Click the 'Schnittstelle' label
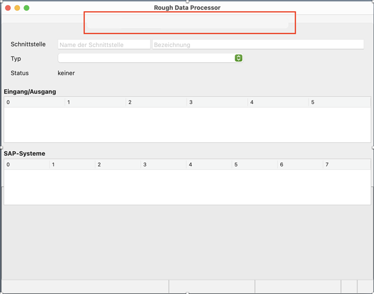374x294 pixels. coord(28,44)
